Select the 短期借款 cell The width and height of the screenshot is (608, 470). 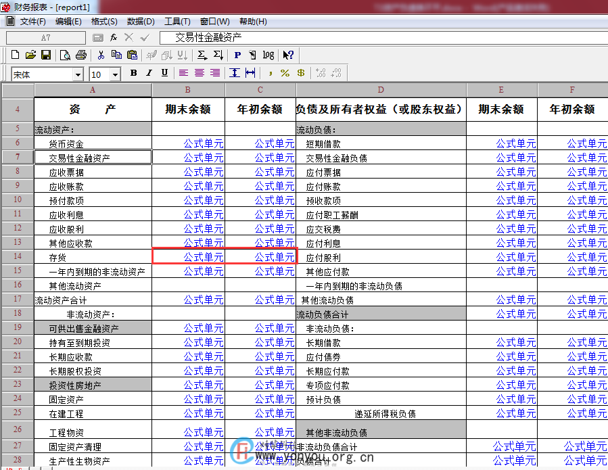point(381,143)
